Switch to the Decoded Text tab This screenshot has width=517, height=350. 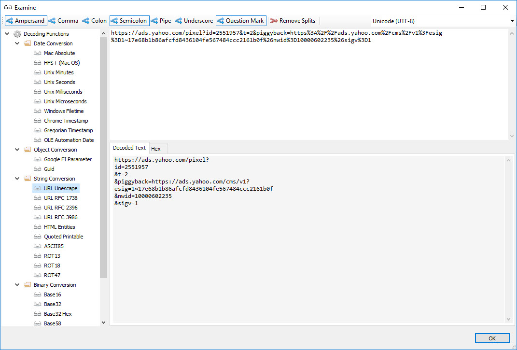click(129, 148)
